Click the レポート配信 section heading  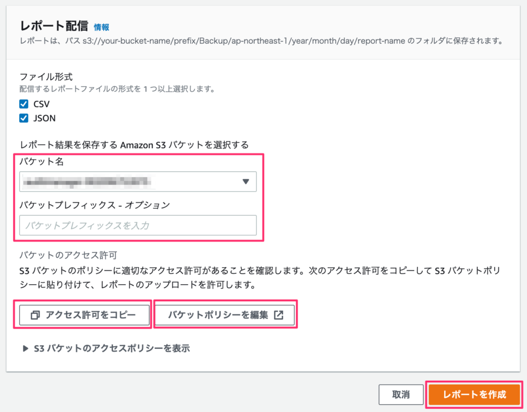53,26
